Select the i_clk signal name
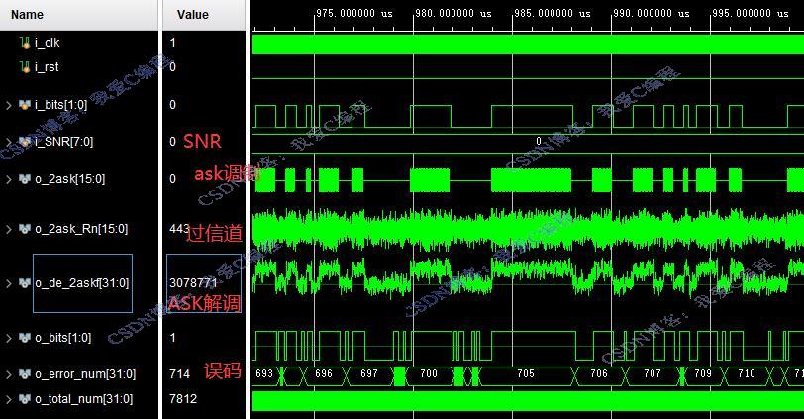Viewport: 804px width, 419px height. click(x=48, y=43)
